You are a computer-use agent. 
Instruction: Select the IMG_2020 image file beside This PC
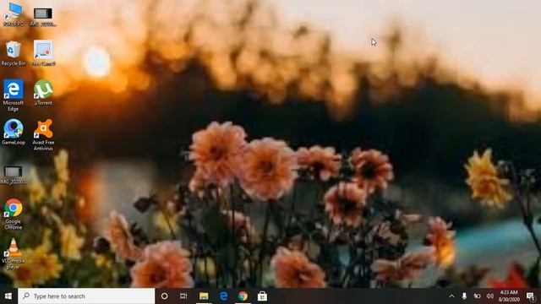43,17
